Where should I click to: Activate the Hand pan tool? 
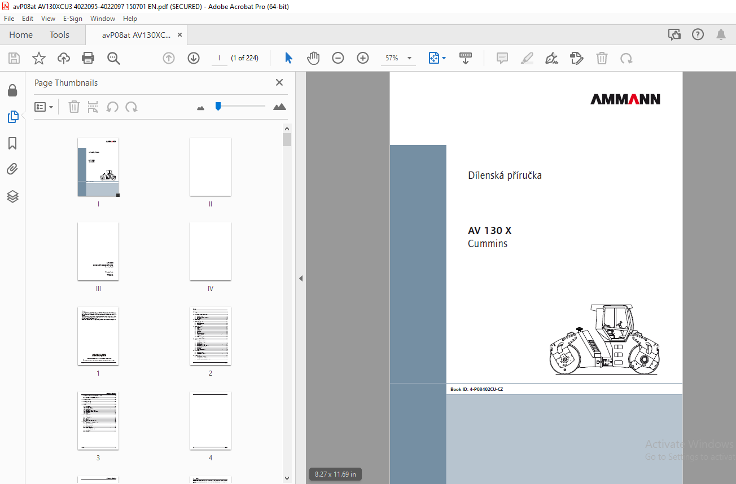click(313, 58)
